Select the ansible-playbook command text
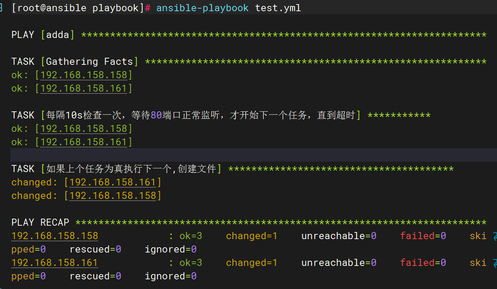 (x=202, y=8)
